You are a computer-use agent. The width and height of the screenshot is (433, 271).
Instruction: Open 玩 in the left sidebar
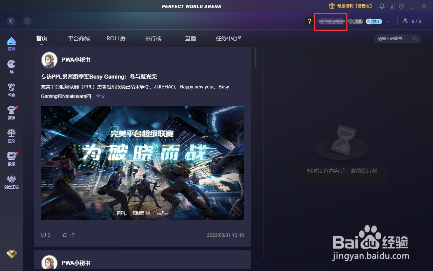point(12,67)
